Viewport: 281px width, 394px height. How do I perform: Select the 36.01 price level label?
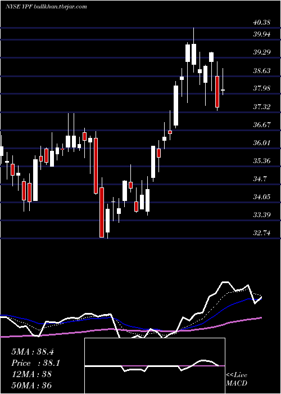(x=261, y=143)
